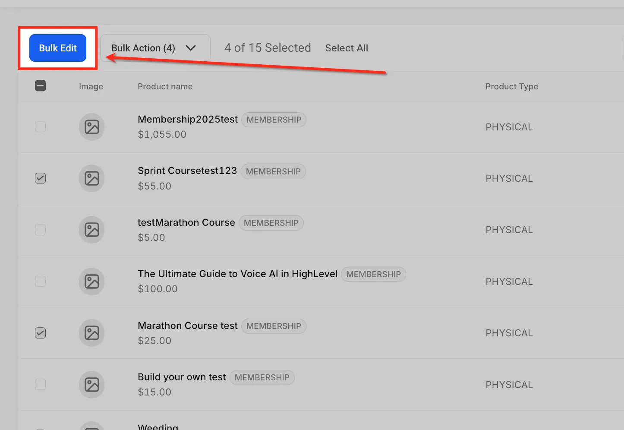Image resolution: width=624 pixels, height=430 pixels.
Task: Toggle the header select-all minus checkbox
Action: point(40,86)
